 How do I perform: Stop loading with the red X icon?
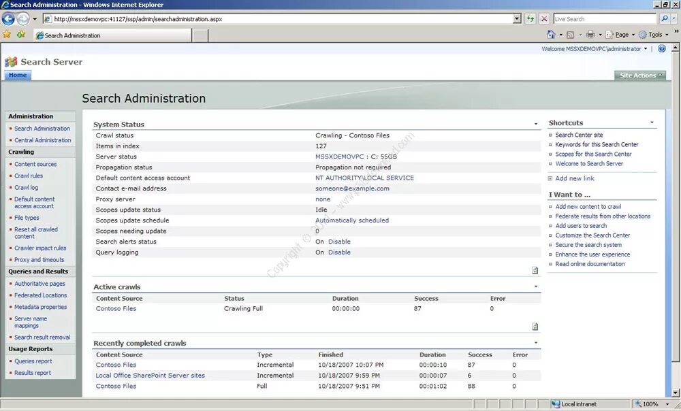(x=543, y=18)
